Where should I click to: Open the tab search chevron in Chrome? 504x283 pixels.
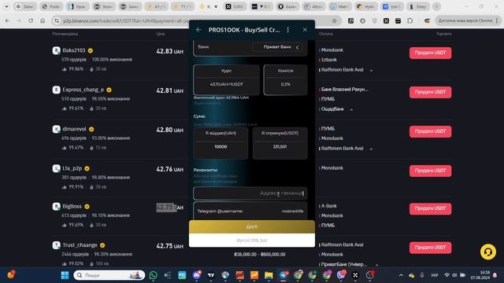pos(6,6)
